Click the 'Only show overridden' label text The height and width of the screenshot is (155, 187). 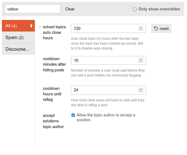[159, 9]
